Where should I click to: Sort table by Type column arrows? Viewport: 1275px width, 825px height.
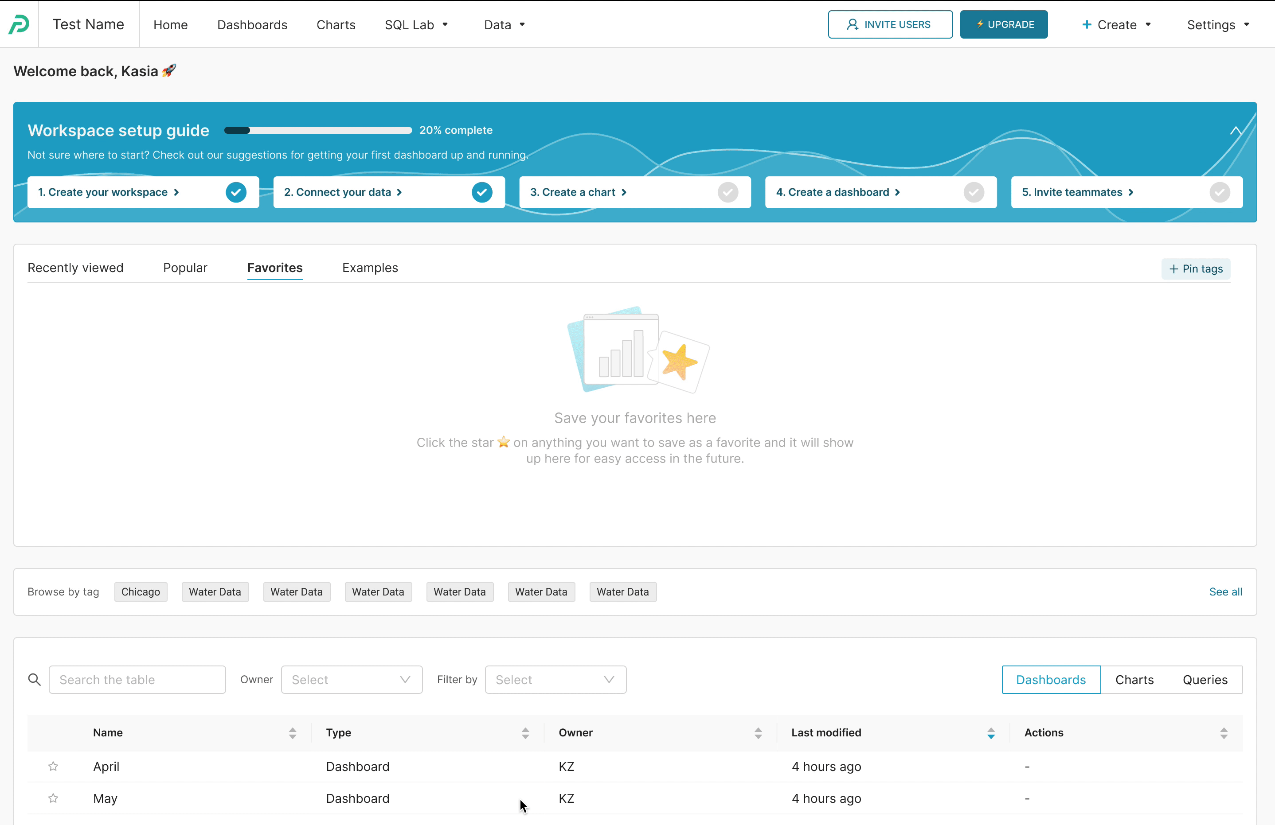(x=525, y=733)
